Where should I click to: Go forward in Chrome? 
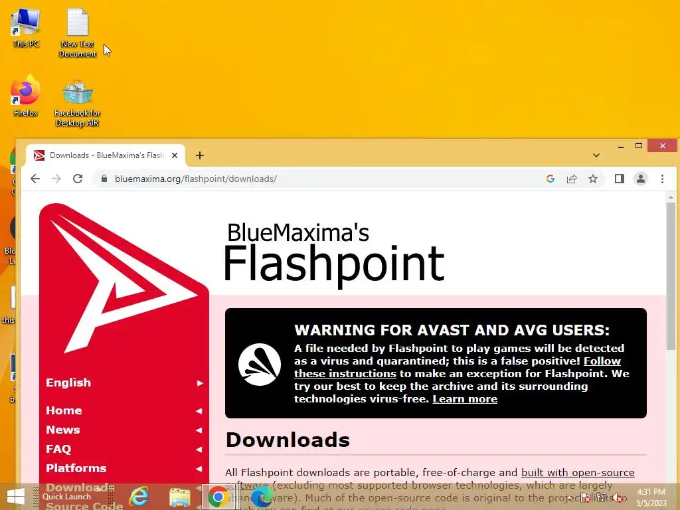56,179
